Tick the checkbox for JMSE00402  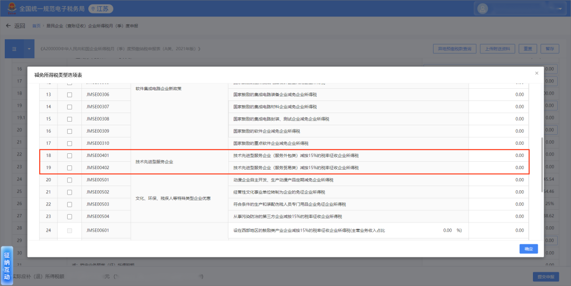[69, 168]
